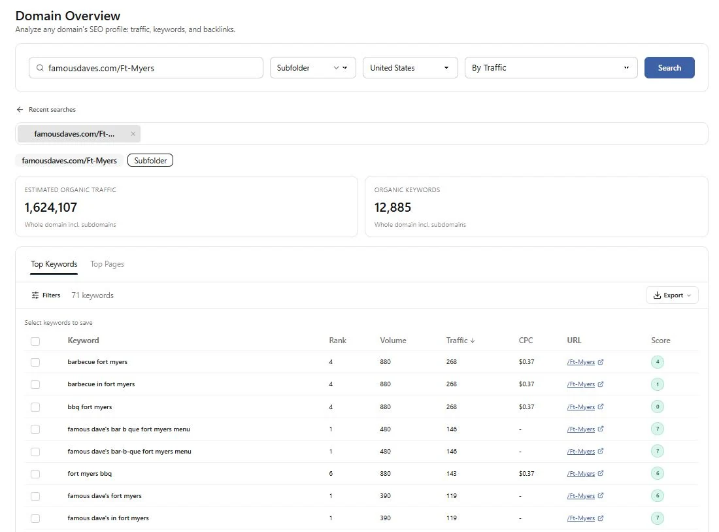The height and width of the screenshot is (532, 719).
Task: Sort by the Score column header
Action: tap(661, 341)
